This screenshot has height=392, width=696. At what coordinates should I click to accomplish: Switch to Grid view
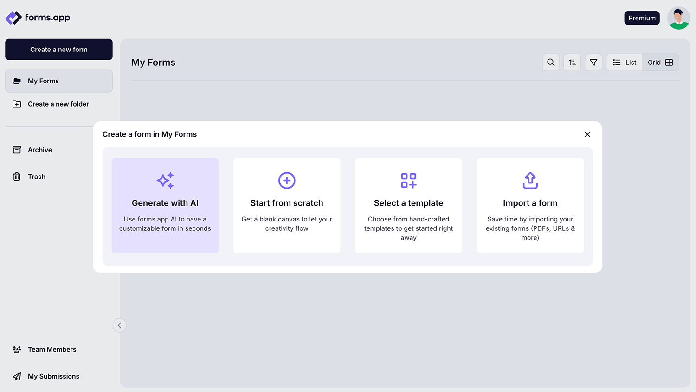coord(660,62)
